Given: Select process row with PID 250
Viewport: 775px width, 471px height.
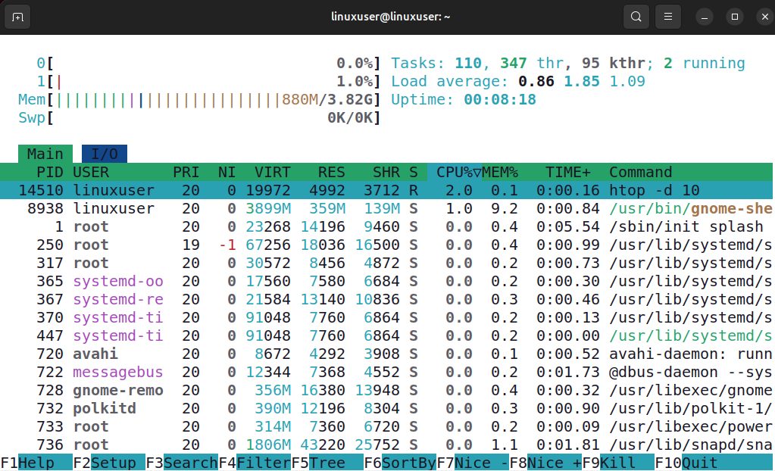Looking at the screenshot, I should (386, 245).
